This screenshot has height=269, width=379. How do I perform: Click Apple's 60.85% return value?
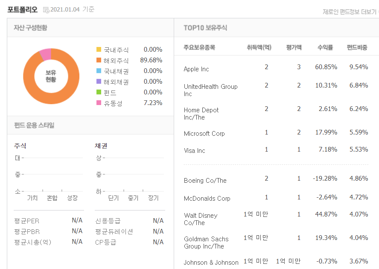326,67
